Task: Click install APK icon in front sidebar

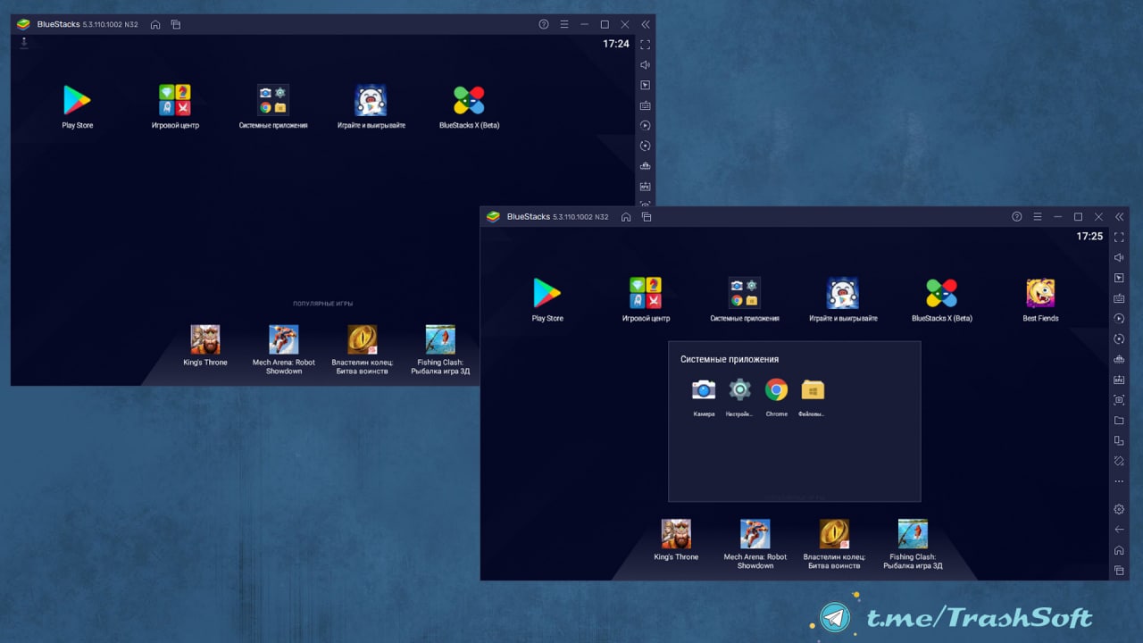Action: click(1119, 380)
